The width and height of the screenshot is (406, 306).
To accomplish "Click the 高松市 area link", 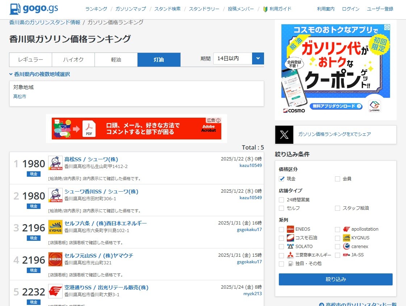I will click(x=20, y=97).
